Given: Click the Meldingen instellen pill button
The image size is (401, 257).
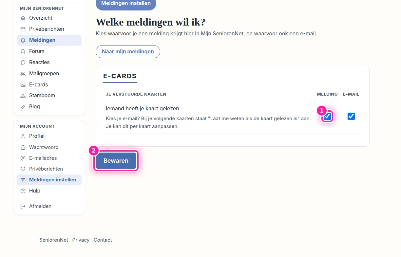Looking at the screenshot, I should pyautogui.click(x=126, y=3).
